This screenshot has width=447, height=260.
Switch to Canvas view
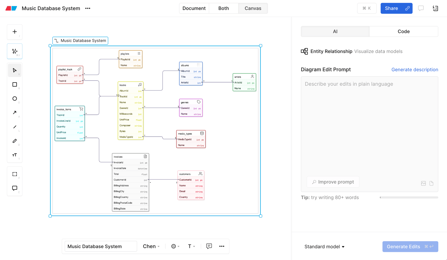coord(253,8)
